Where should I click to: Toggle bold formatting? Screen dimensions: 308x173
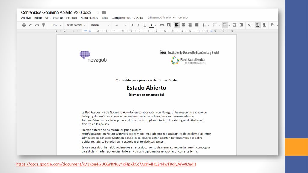click(132, 25)
